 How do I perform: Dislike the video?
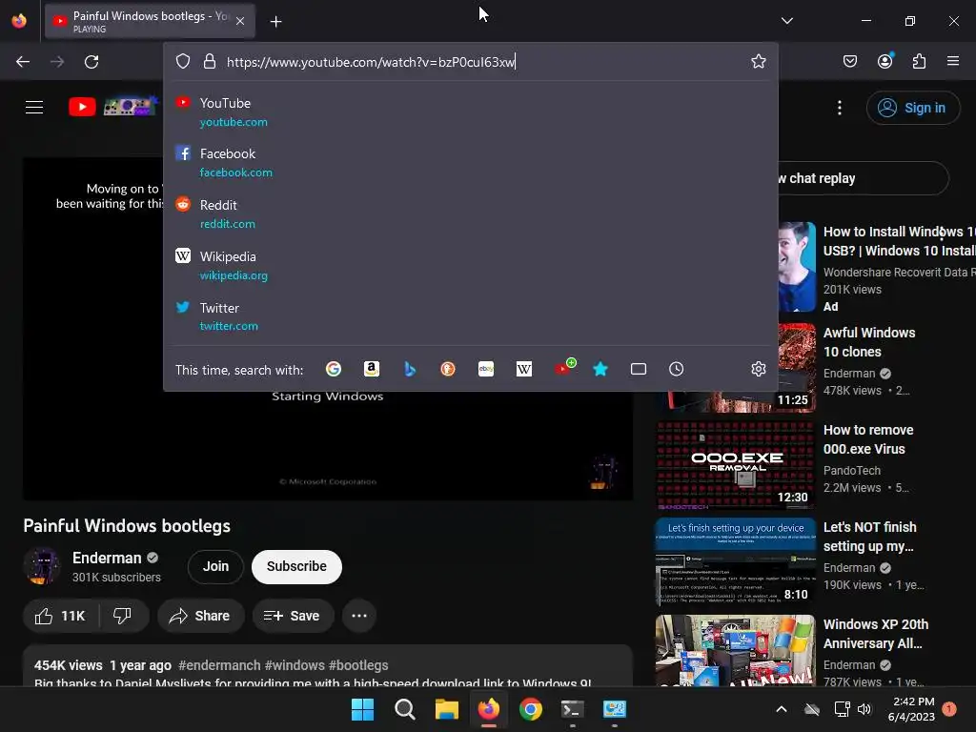click(123, 616)
